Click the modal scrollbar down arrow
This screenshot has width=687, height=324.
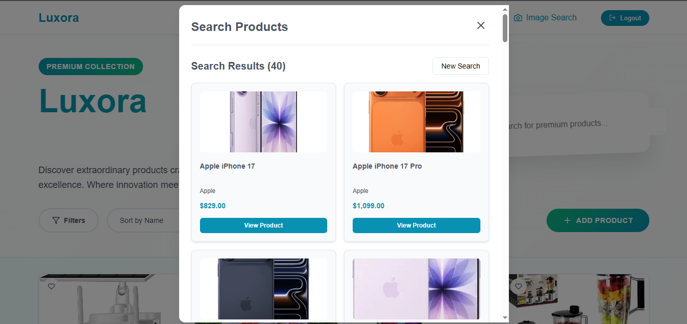(505, 317)
